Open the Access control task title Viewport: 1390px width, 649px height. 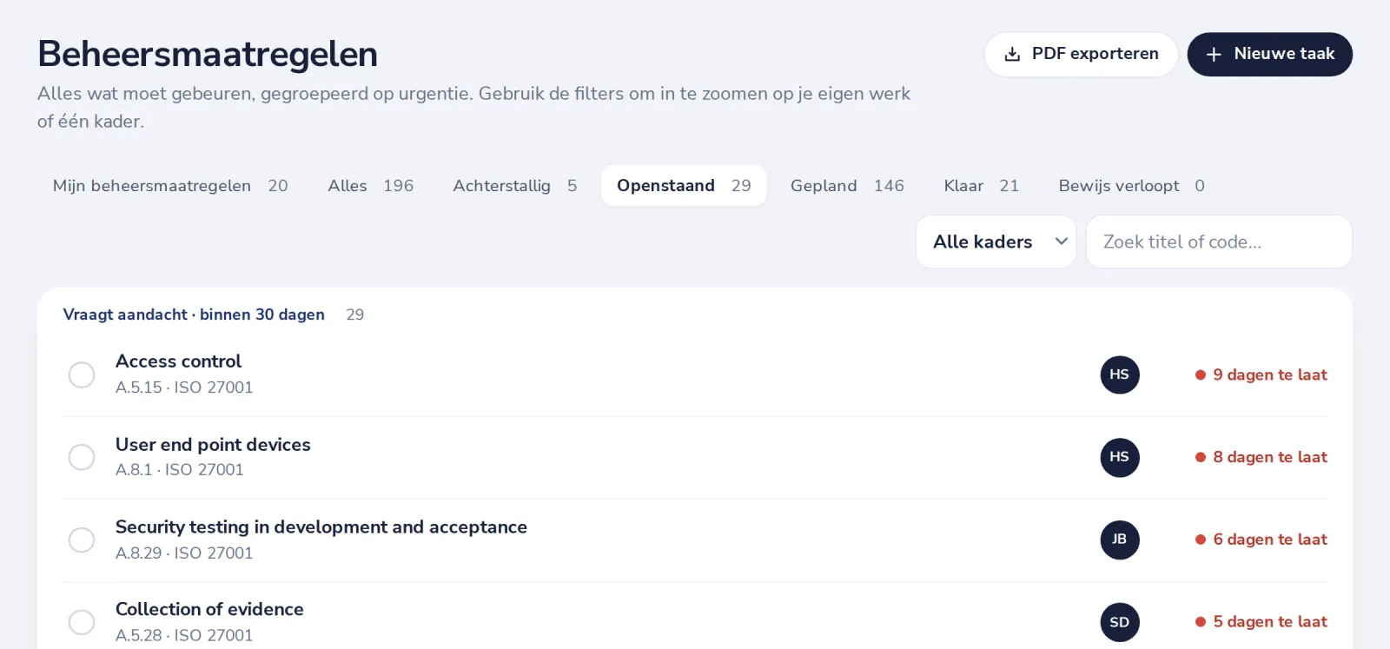(x=178, y=361)
